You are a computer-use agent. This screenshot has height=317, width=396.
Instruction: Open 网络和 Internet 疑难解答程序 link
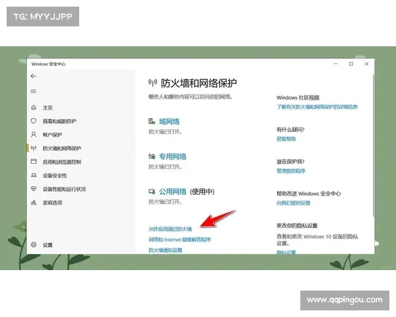point(180,240)
